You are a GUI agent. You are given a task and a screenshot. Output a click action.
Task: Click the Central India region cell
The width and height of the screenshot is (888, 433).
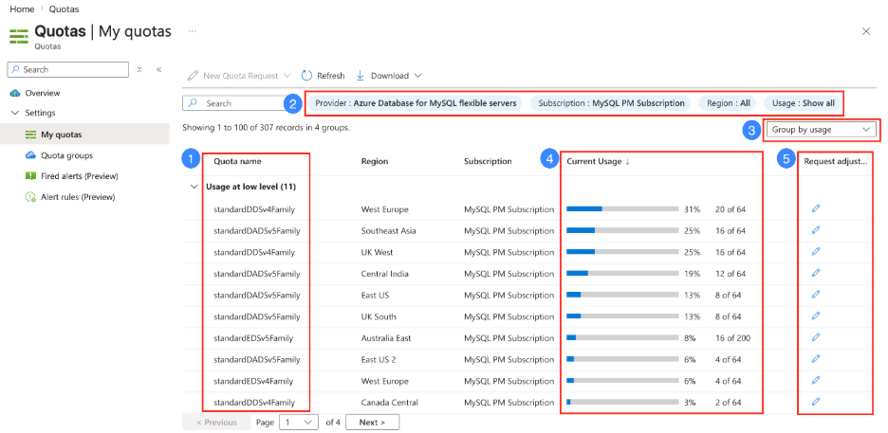(384, 274)
